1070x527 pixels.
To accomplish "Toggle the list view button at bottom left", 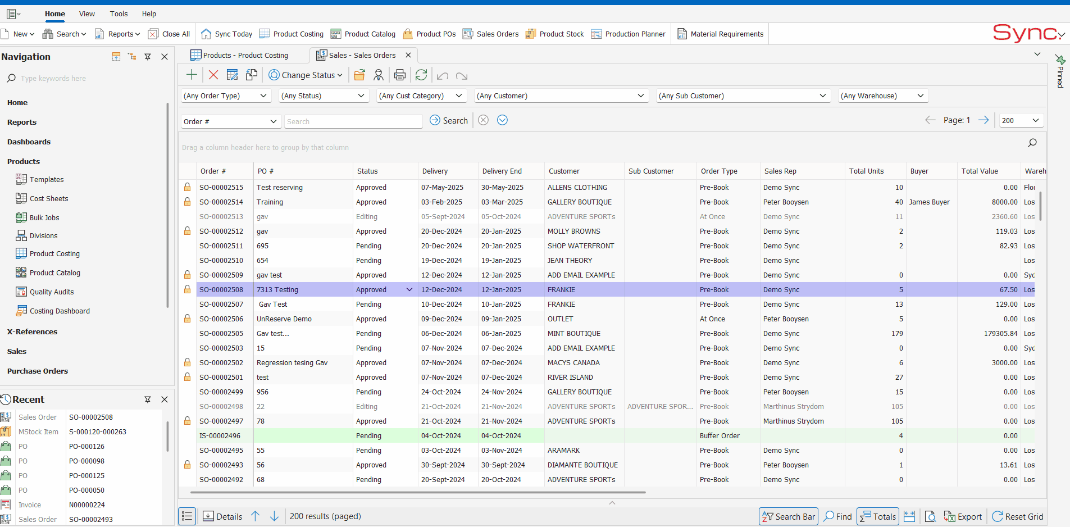I will coord(187,516).
